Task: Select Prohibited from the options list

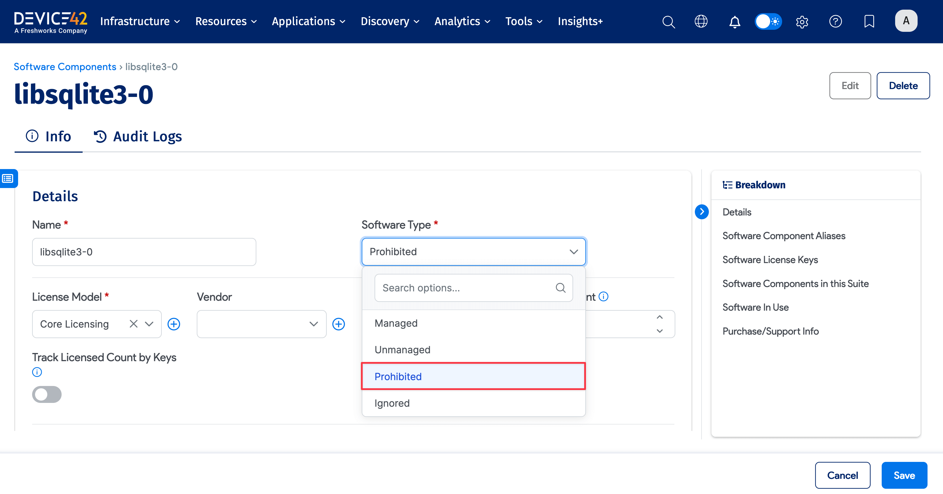Action: tap(398, 376)
